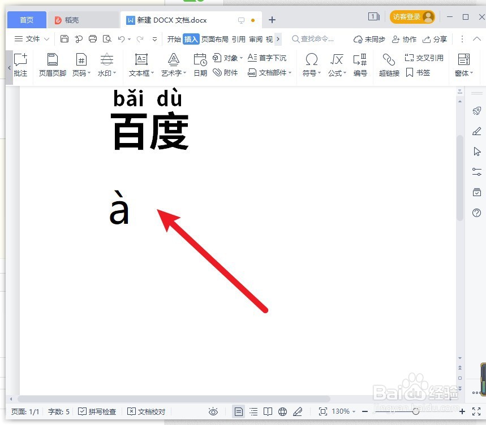Insert date with 日期 icon
Viewport: 486px width, 425px height.
(200, 64)
